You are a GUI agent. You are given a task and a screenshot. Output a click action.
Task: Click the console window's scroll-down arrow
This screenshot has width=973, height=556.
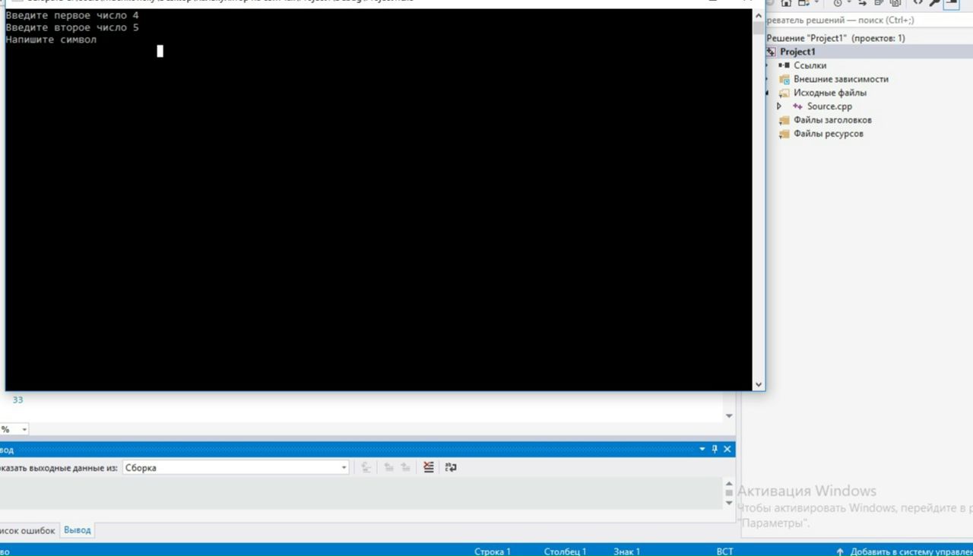click(x=758, y=385)
